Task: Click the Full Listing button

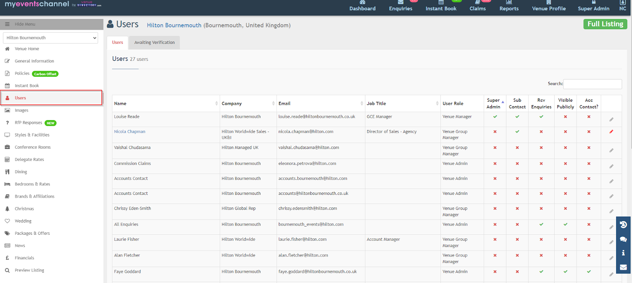Action: (x=605, y=24)
